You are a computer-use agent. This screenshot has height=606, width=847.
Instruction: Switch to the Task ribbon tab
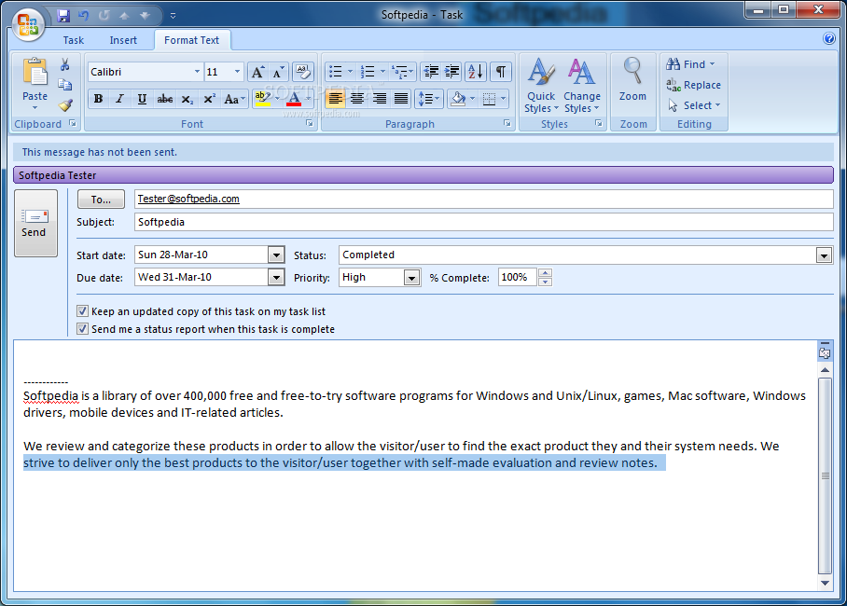point(73,40)
